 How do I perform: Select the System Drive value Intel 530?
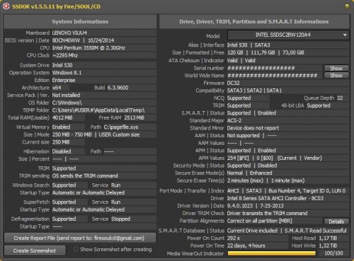62,65
